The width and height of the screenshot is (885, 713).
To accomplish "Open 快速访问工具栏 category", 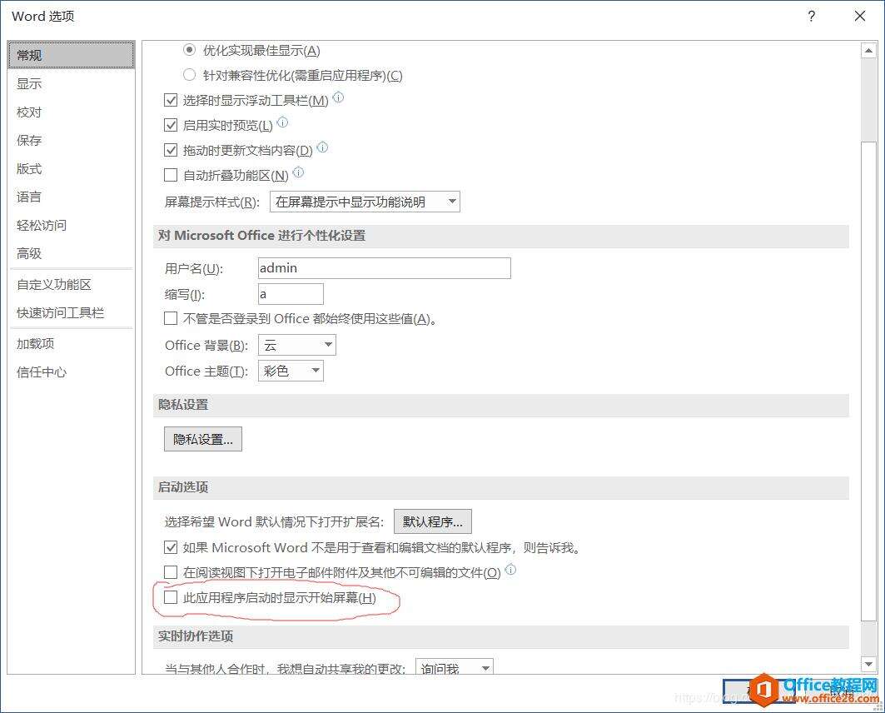I will (x=71, y=312).
